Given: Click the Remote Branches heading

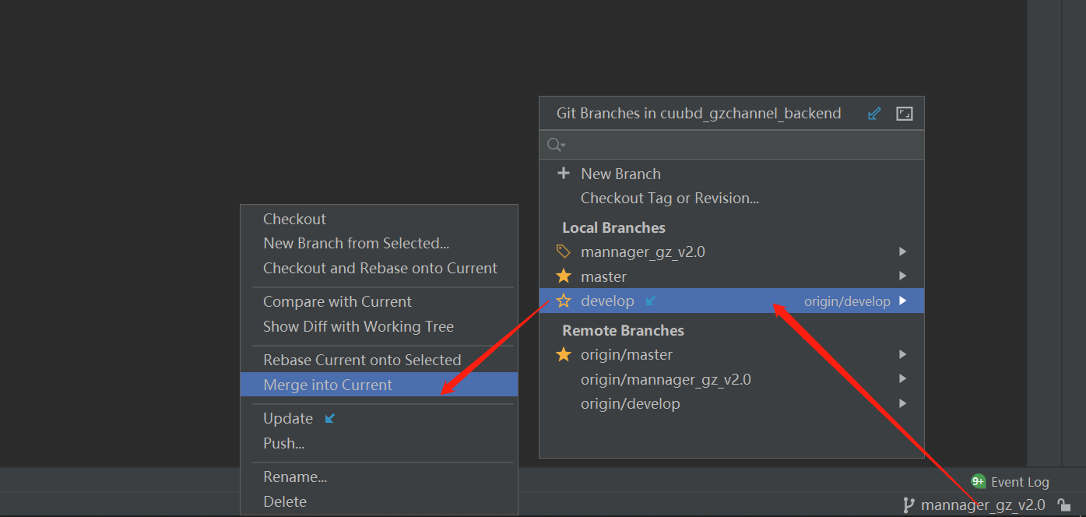Looking at the screenshot, I should pyautogui.click(x=623, y=330).
